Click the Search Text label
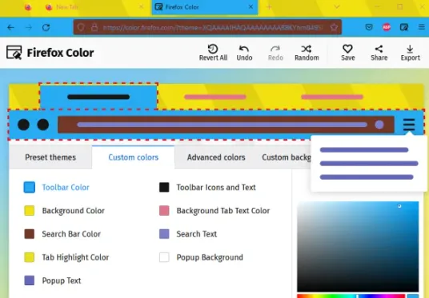 click(196, 234)
